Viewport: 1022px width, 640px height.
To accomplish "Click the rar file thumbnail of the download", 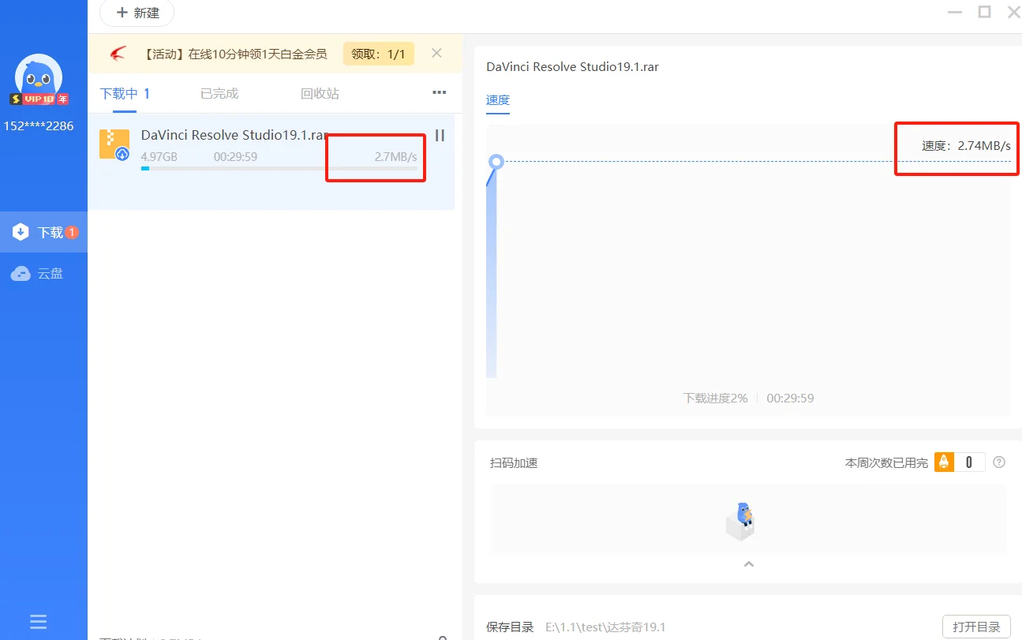I will [x=115, y=144].
